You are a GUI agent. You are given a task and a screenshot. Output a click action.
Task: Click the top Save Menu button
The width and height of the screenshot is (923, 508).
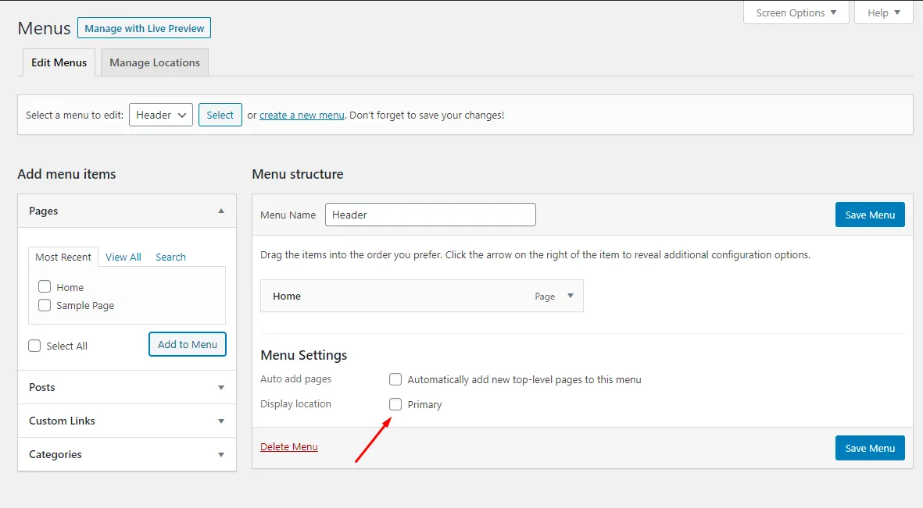(869, 215)
